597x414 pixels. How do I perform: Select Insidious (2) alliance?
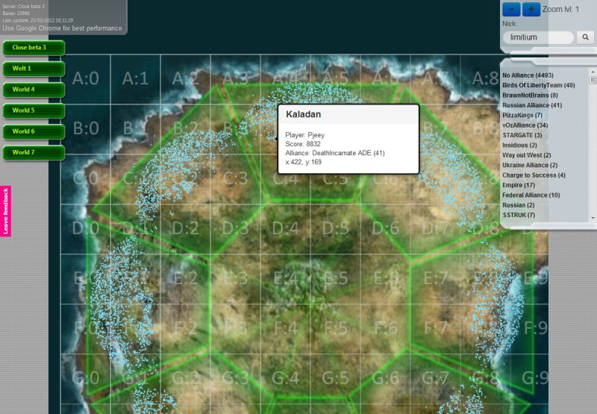click(x=519, y=145)
